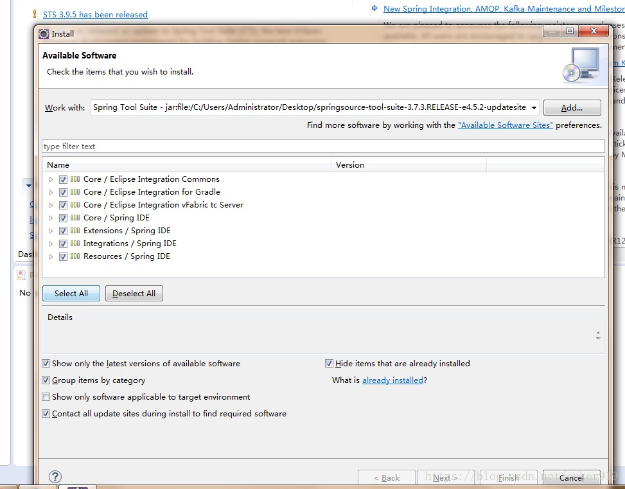Uncheck Integrations / Spring IDE checkbox
This screenshot has height=489, width=625.
(x=63, y=244)
